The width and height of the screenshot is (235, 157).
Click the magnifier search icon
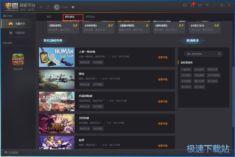[220, 54]
